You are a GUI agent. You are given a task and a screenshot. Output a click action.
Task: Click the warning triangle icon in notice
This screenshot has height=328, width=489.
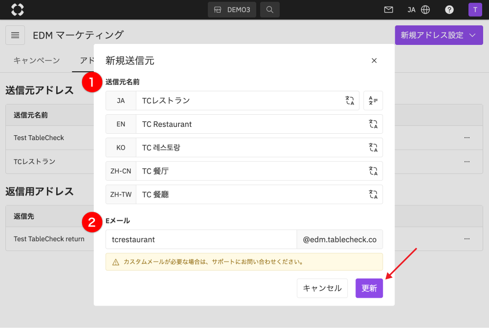point(116,262)
